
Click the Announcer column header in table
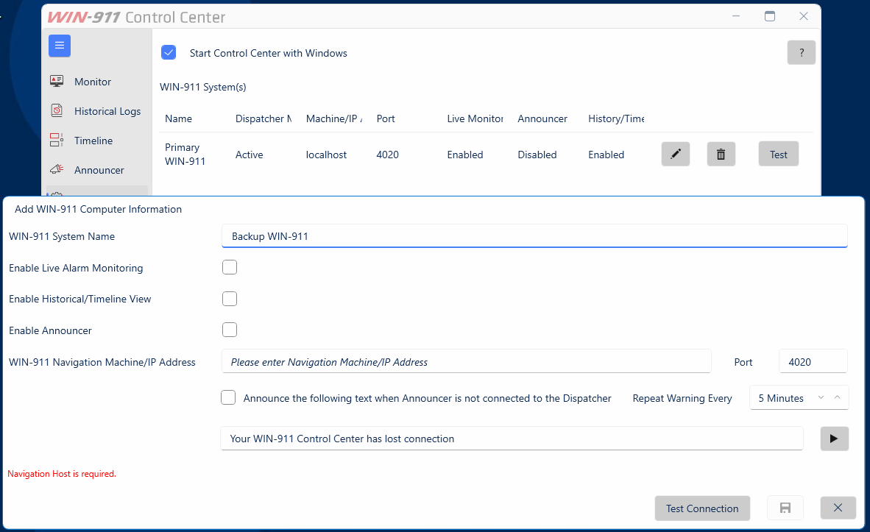coord(542,118)
